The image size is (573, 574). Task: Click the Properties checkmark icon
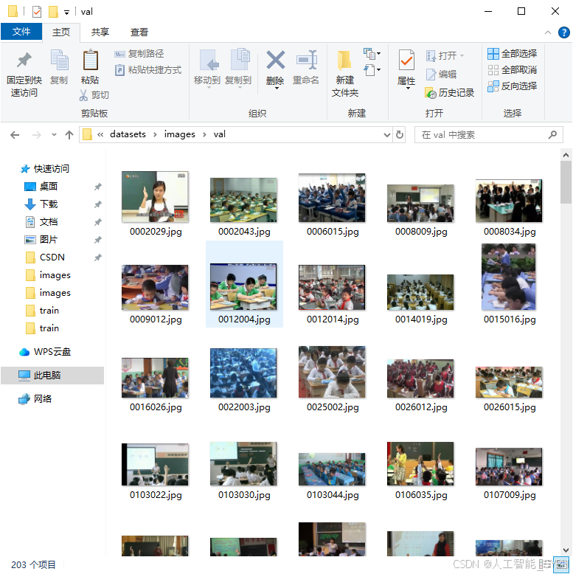pyautogui.click(x=406, y=60)
